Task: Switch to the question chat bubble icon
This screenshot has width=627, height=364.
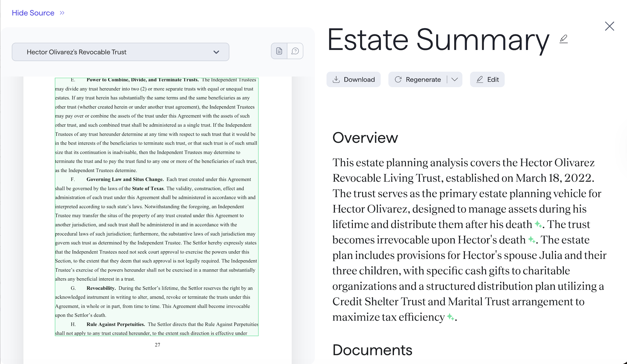Action: tap(295, 51)
